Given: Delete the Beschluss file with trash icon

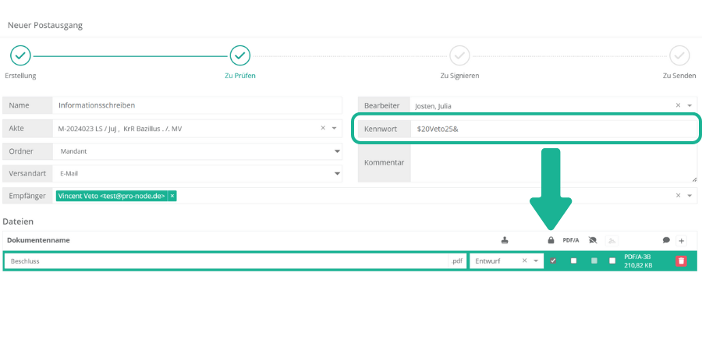Looking at the screenshot, I should (681, 261).
